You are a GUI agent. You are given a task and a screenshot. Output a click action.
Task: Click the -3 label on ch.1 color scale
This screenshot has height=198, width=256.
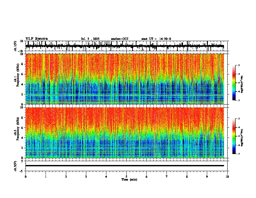[x=239, y=65]
